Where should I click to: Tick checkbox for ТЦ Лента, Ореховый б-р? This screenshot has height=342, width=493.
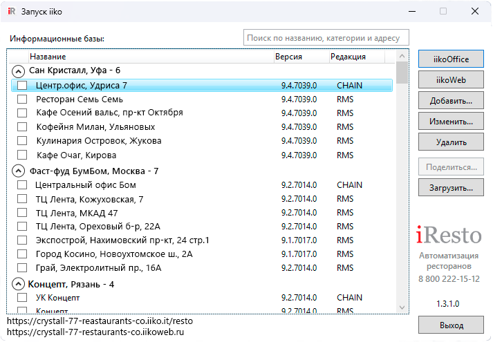click(x=22, y=226)
